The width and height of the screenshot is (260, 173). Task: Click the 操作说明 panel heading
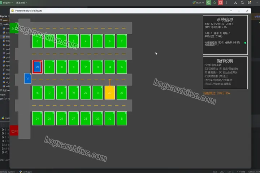(x=225, y=61)
